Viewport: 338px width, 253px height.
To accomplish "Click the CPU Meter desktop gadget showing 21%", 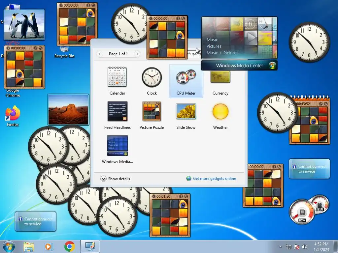I will (x=309, y=209).
